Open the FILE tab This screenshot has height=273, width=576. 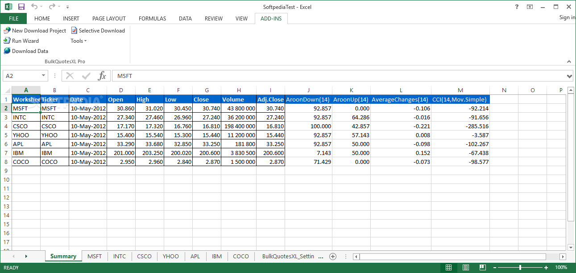point(13,18)
